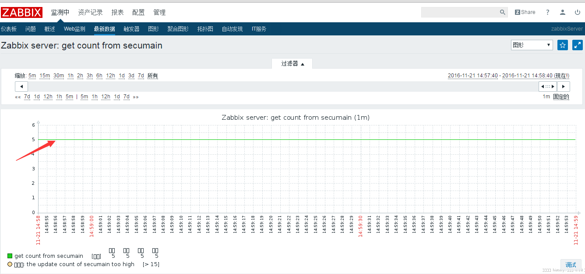Open the 图形 view type dropdown
The image size is (585, 274).
[x=532, y=45]
